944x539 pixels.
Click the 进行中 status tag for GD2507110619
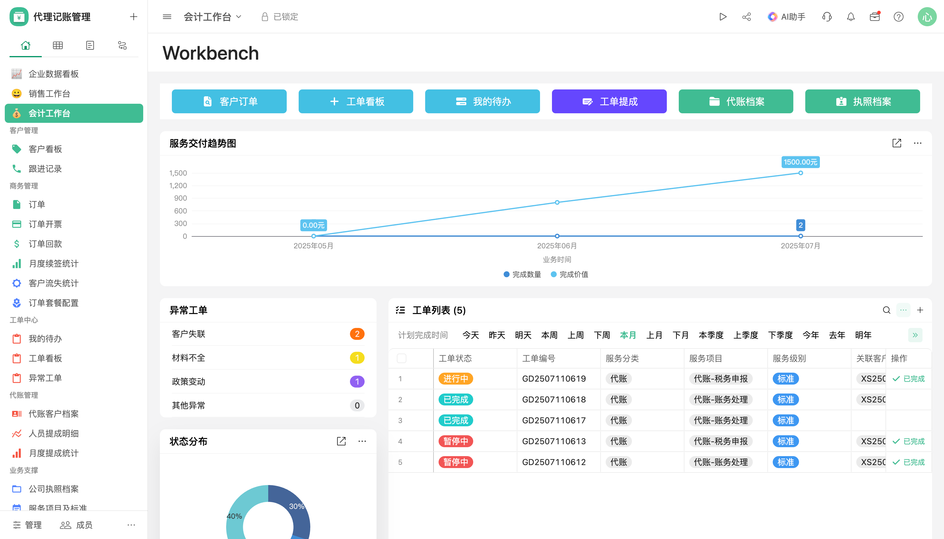tap(456, 379)
